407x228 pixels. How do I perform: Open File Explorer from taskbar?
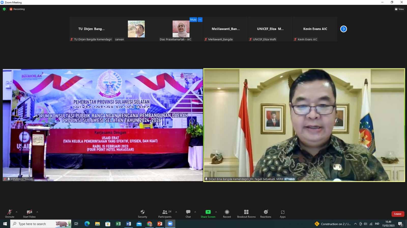coord(97,224)
